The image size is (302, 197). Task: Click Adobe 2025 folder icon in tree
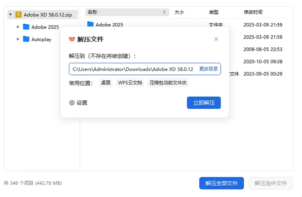point(26,27)
